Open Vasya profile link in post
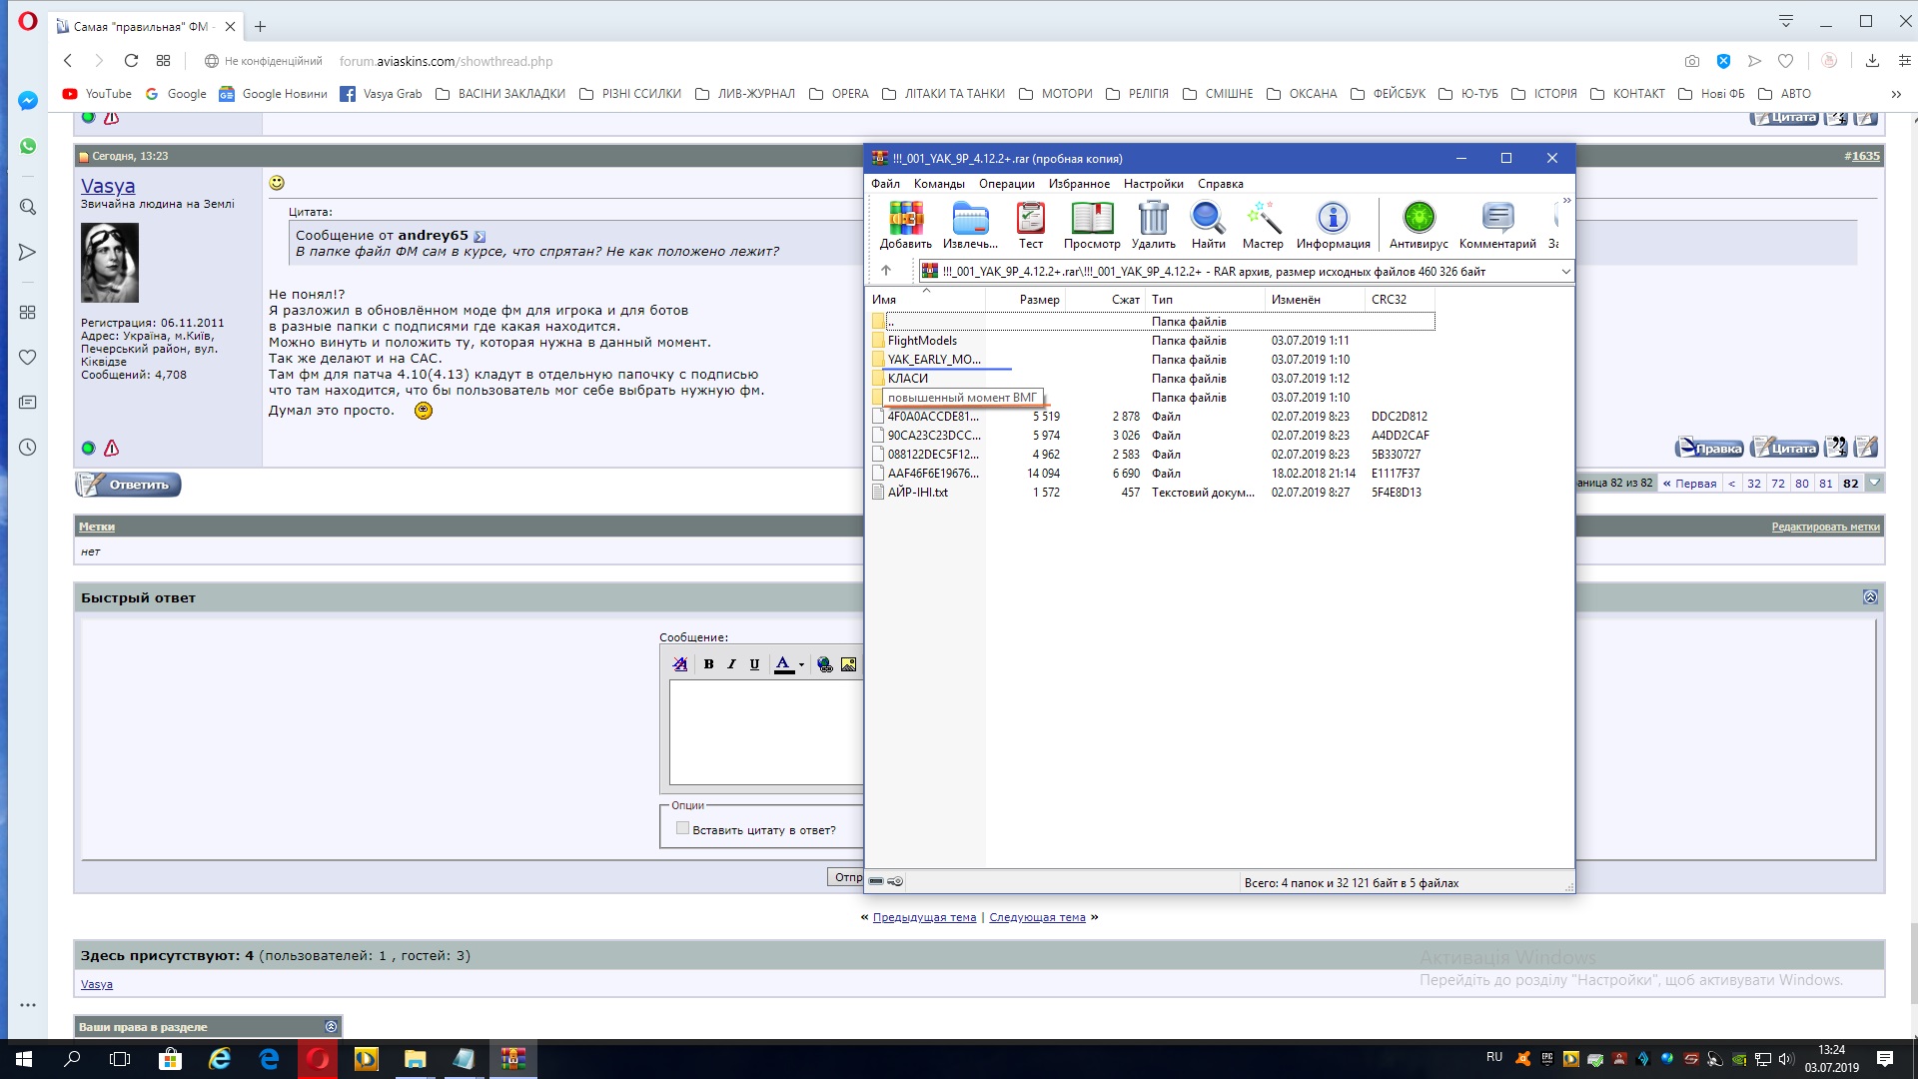The width and height of the screenshot is (1918, 1079). (108, 186)
